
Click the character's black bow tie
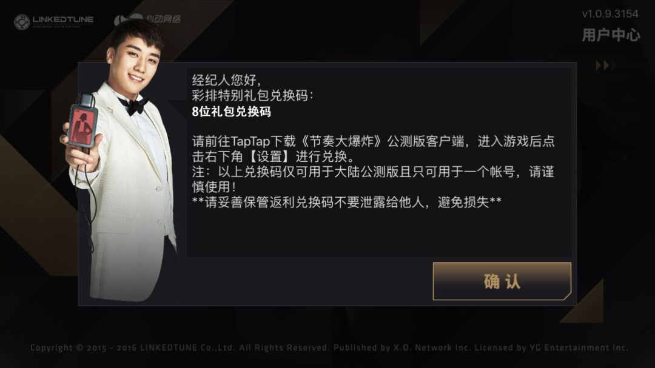click(133, 105)
